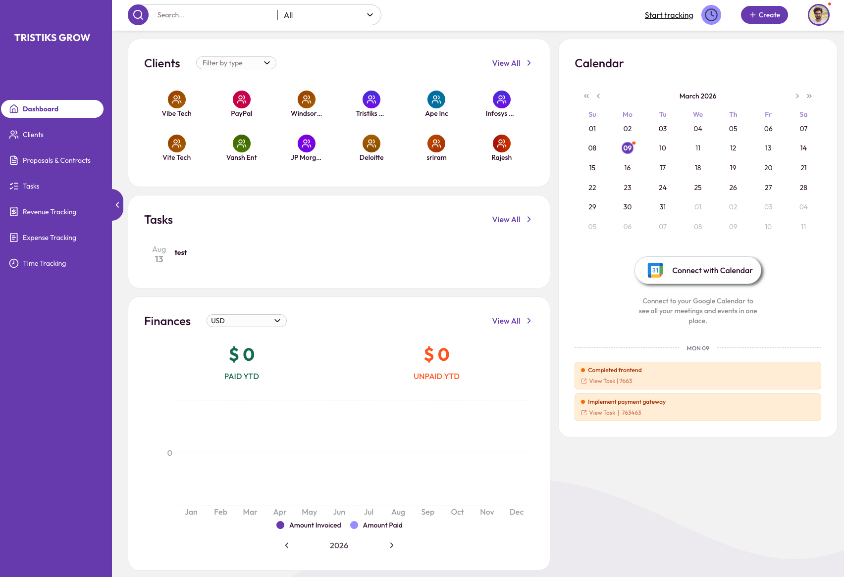The height and width of the screenshot is (577, 844).
Task: Open the JP Morg... client icon
Action: [x=307, y=144]
